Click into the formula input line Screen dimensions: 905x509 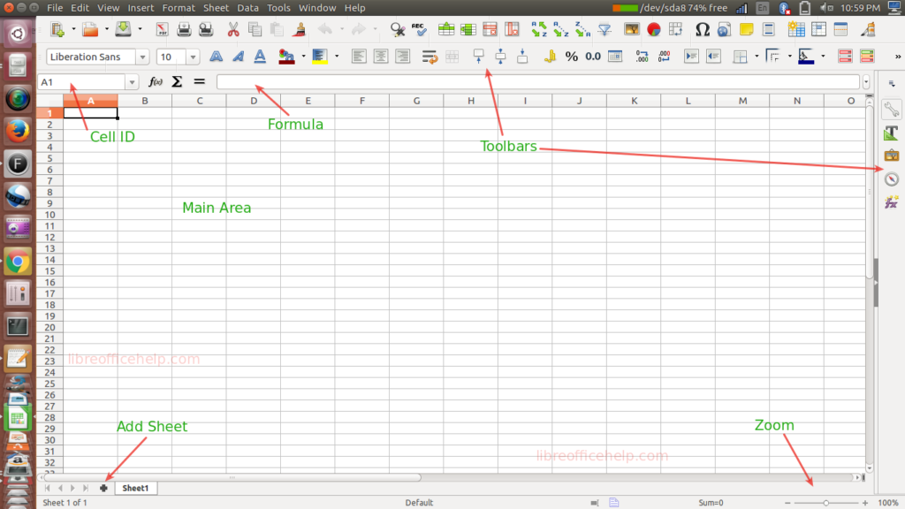click(538, 82)
